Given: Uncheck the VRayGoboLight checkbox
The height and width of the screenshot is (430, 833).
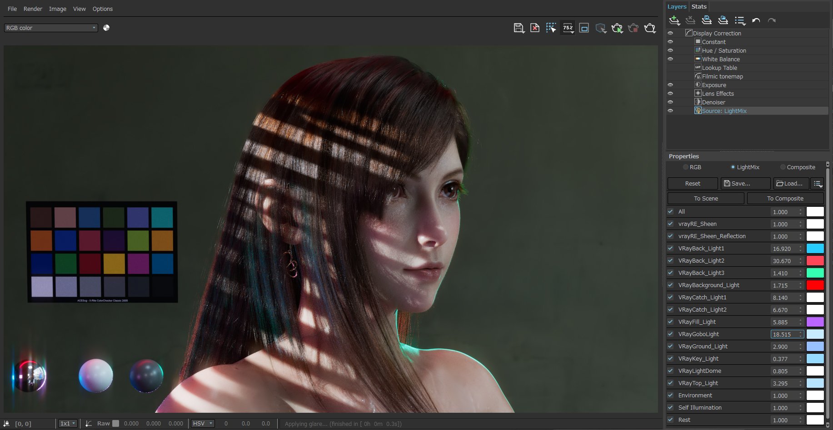Looking at the screenshot, I should [x=671, y=334].
